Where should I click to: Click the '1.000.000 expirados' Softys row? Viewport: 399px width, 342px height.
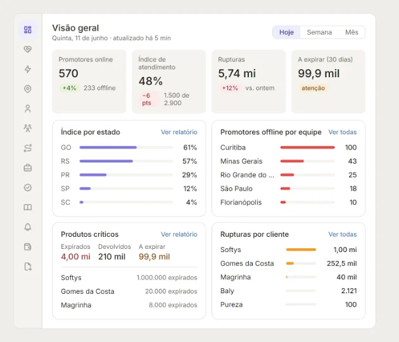(129, 277)
